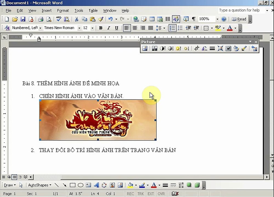Click the Columns icon
Image resolution: width=274 pixels, height=197 pixels.
tap(168, 19)
